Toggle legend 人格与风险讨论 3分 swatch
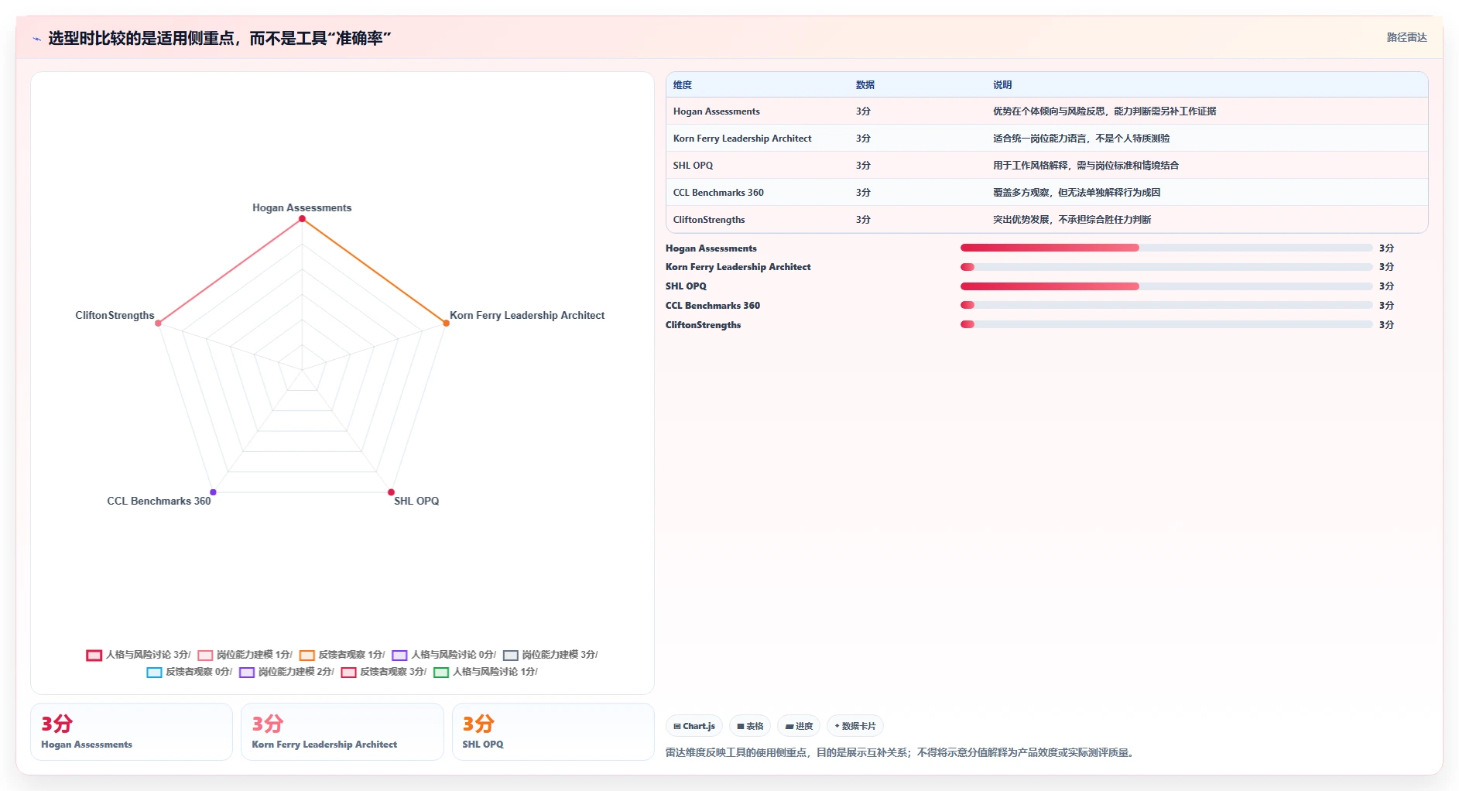Screen dimensions: 1459x791 pyautogui.click(x=94, y=655)
